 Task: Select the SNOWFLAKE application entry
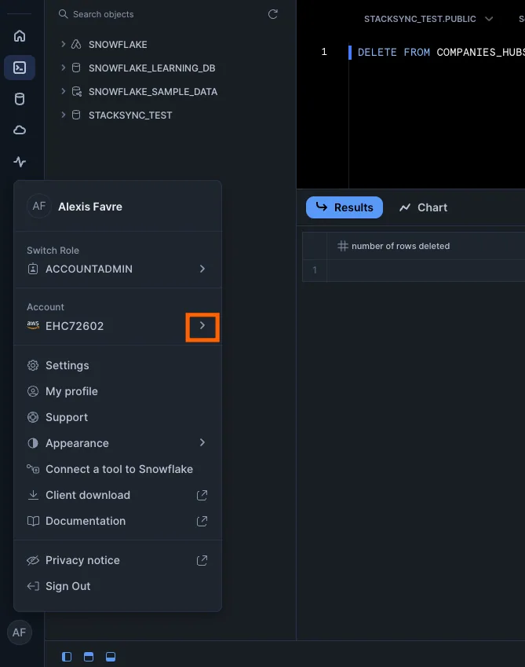118,45
